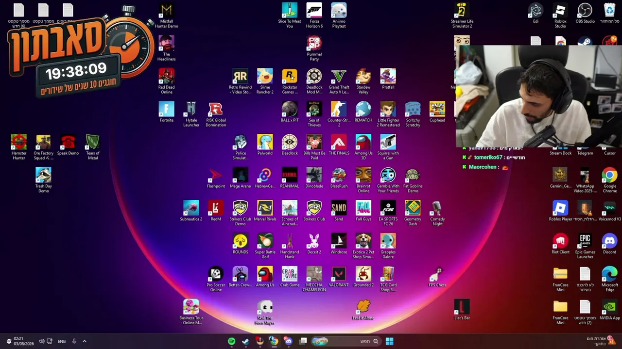Select Roblox Player shortcut
The height and width of the screenshot is (349, 622).
(x=560, y=211)
